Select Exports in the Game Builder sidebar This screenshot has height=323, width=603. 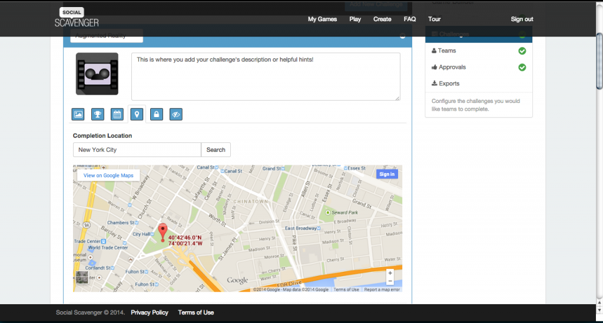[479, 84]
